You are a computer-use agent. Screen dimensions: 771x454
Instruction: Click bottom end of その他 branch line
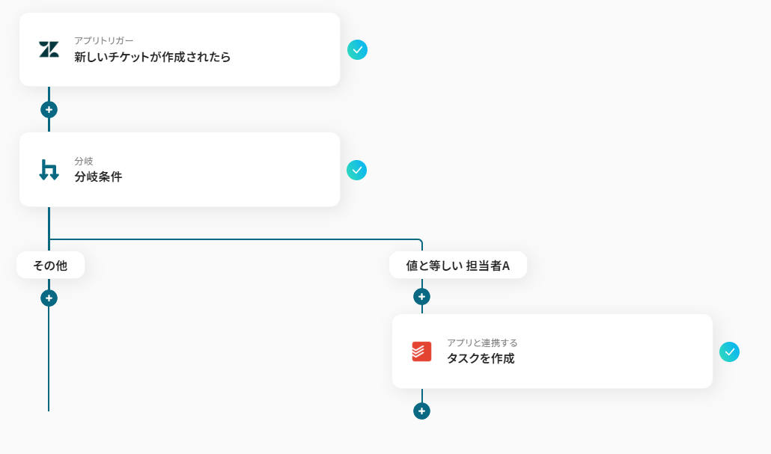tap(49, 408)
